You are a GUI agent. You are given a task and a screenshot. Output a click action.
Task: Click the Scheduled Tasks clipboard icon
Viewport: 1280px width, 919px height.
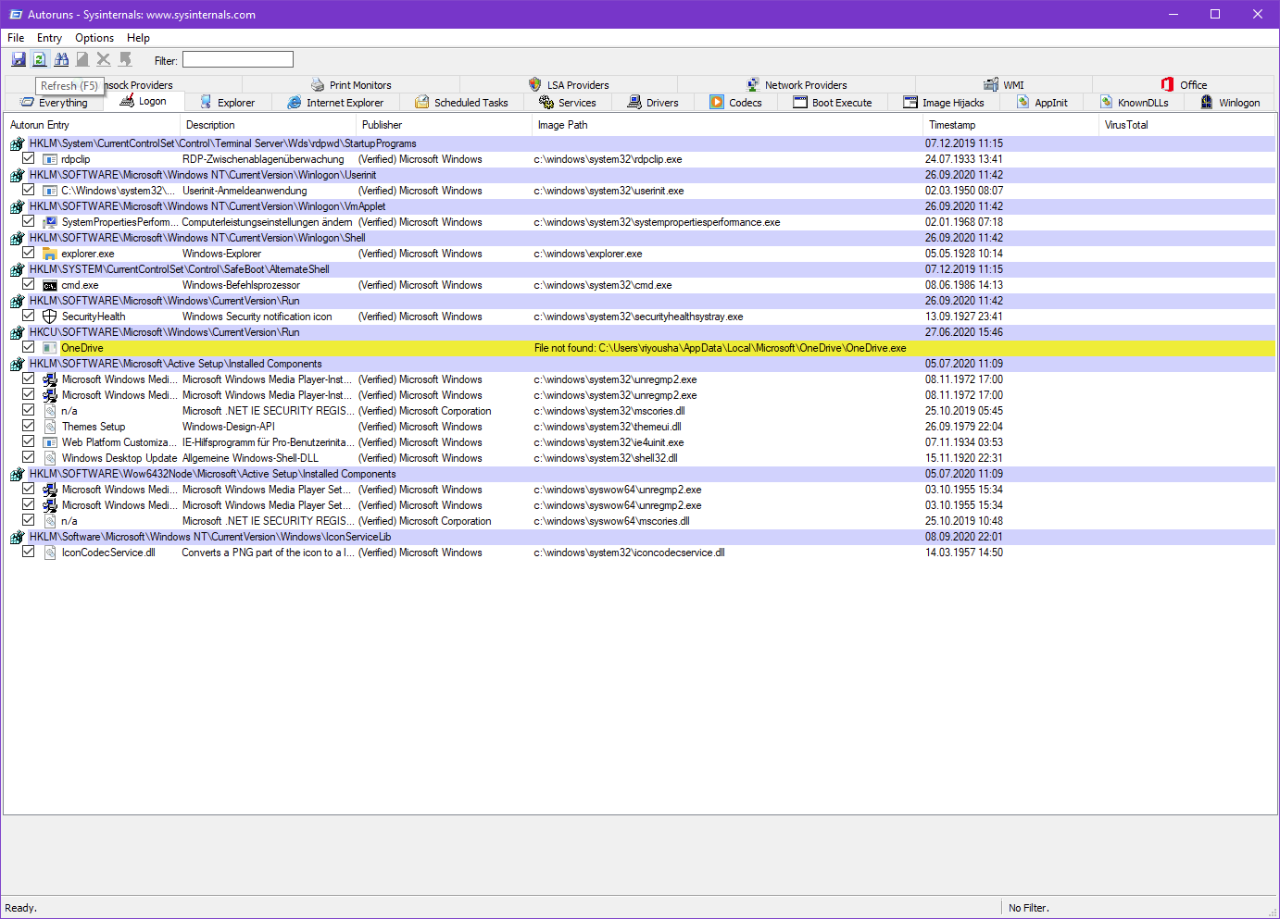click(x=422, y=102)
